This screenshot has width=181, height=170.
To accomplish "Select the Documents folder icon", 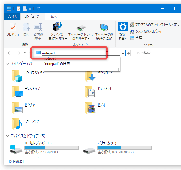I will [90, 92].
